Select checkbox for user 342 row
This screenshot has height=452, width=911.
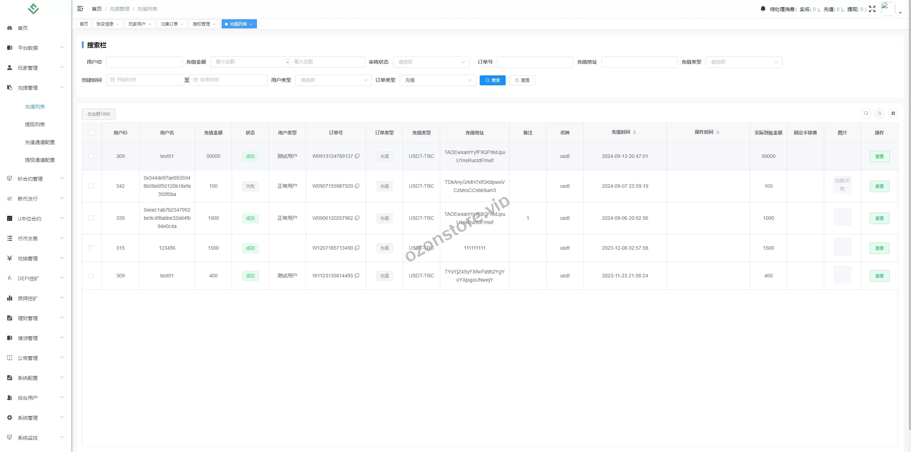click(x=91, y=186)
